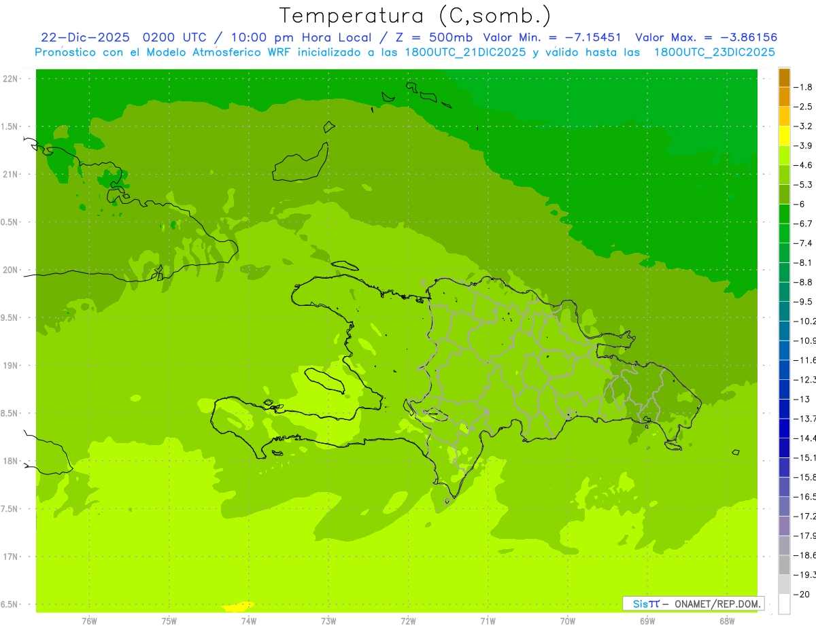Click the "71W" longitude label
Viewport: 816px width, 630px height.
pyautogui.click(x=488, y=621)
